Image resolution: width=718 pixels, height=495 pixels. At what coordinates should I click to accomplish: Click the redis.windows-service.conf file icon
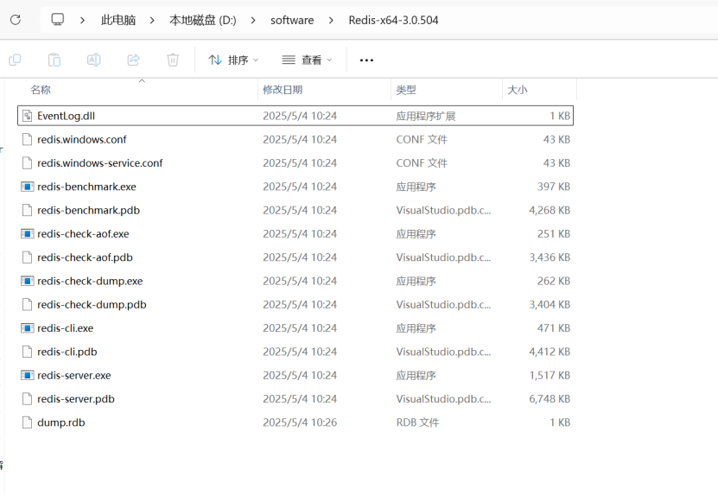(x=28, y=163)
